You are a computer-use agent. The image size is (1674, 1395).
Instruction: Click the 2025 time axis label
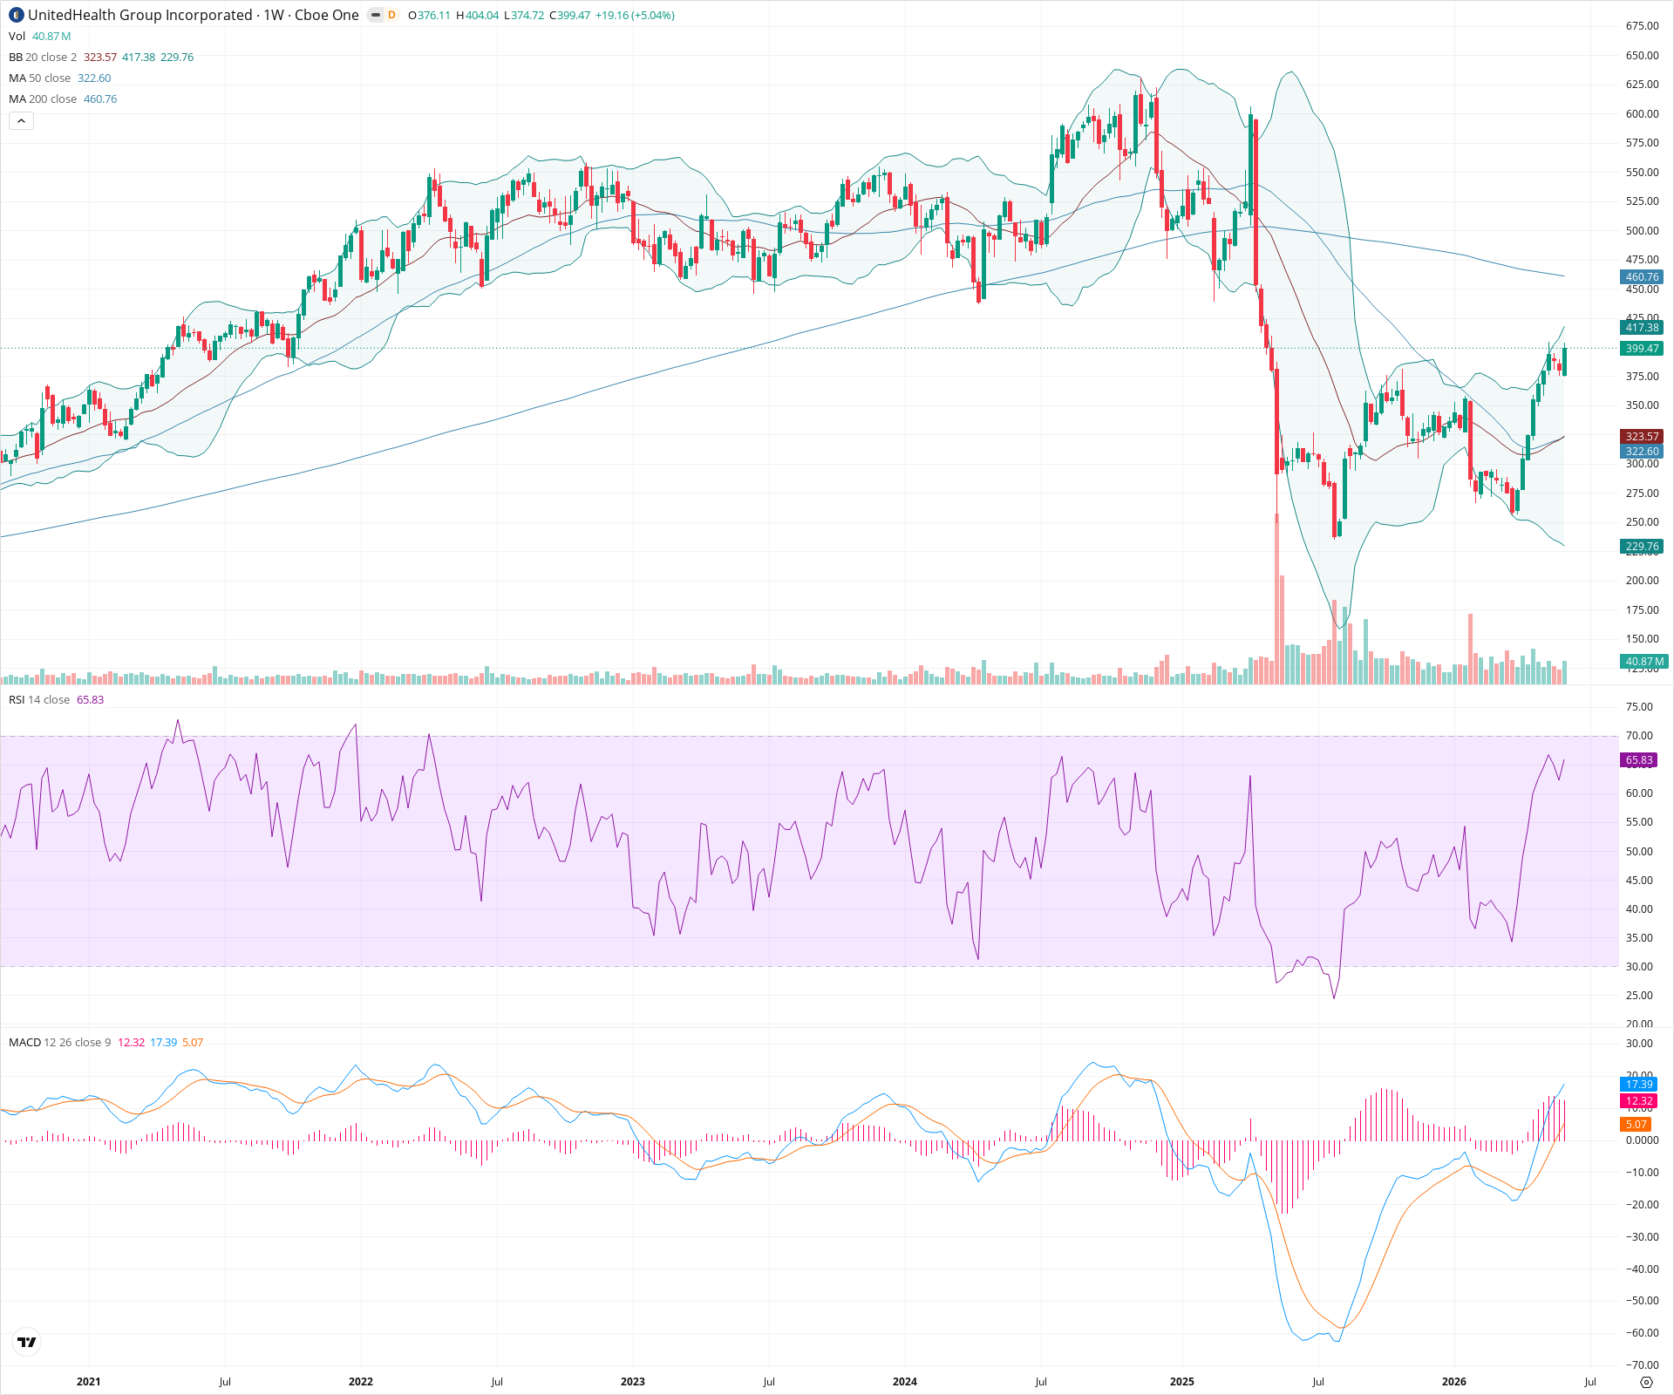click(x=1181, y=1381)
